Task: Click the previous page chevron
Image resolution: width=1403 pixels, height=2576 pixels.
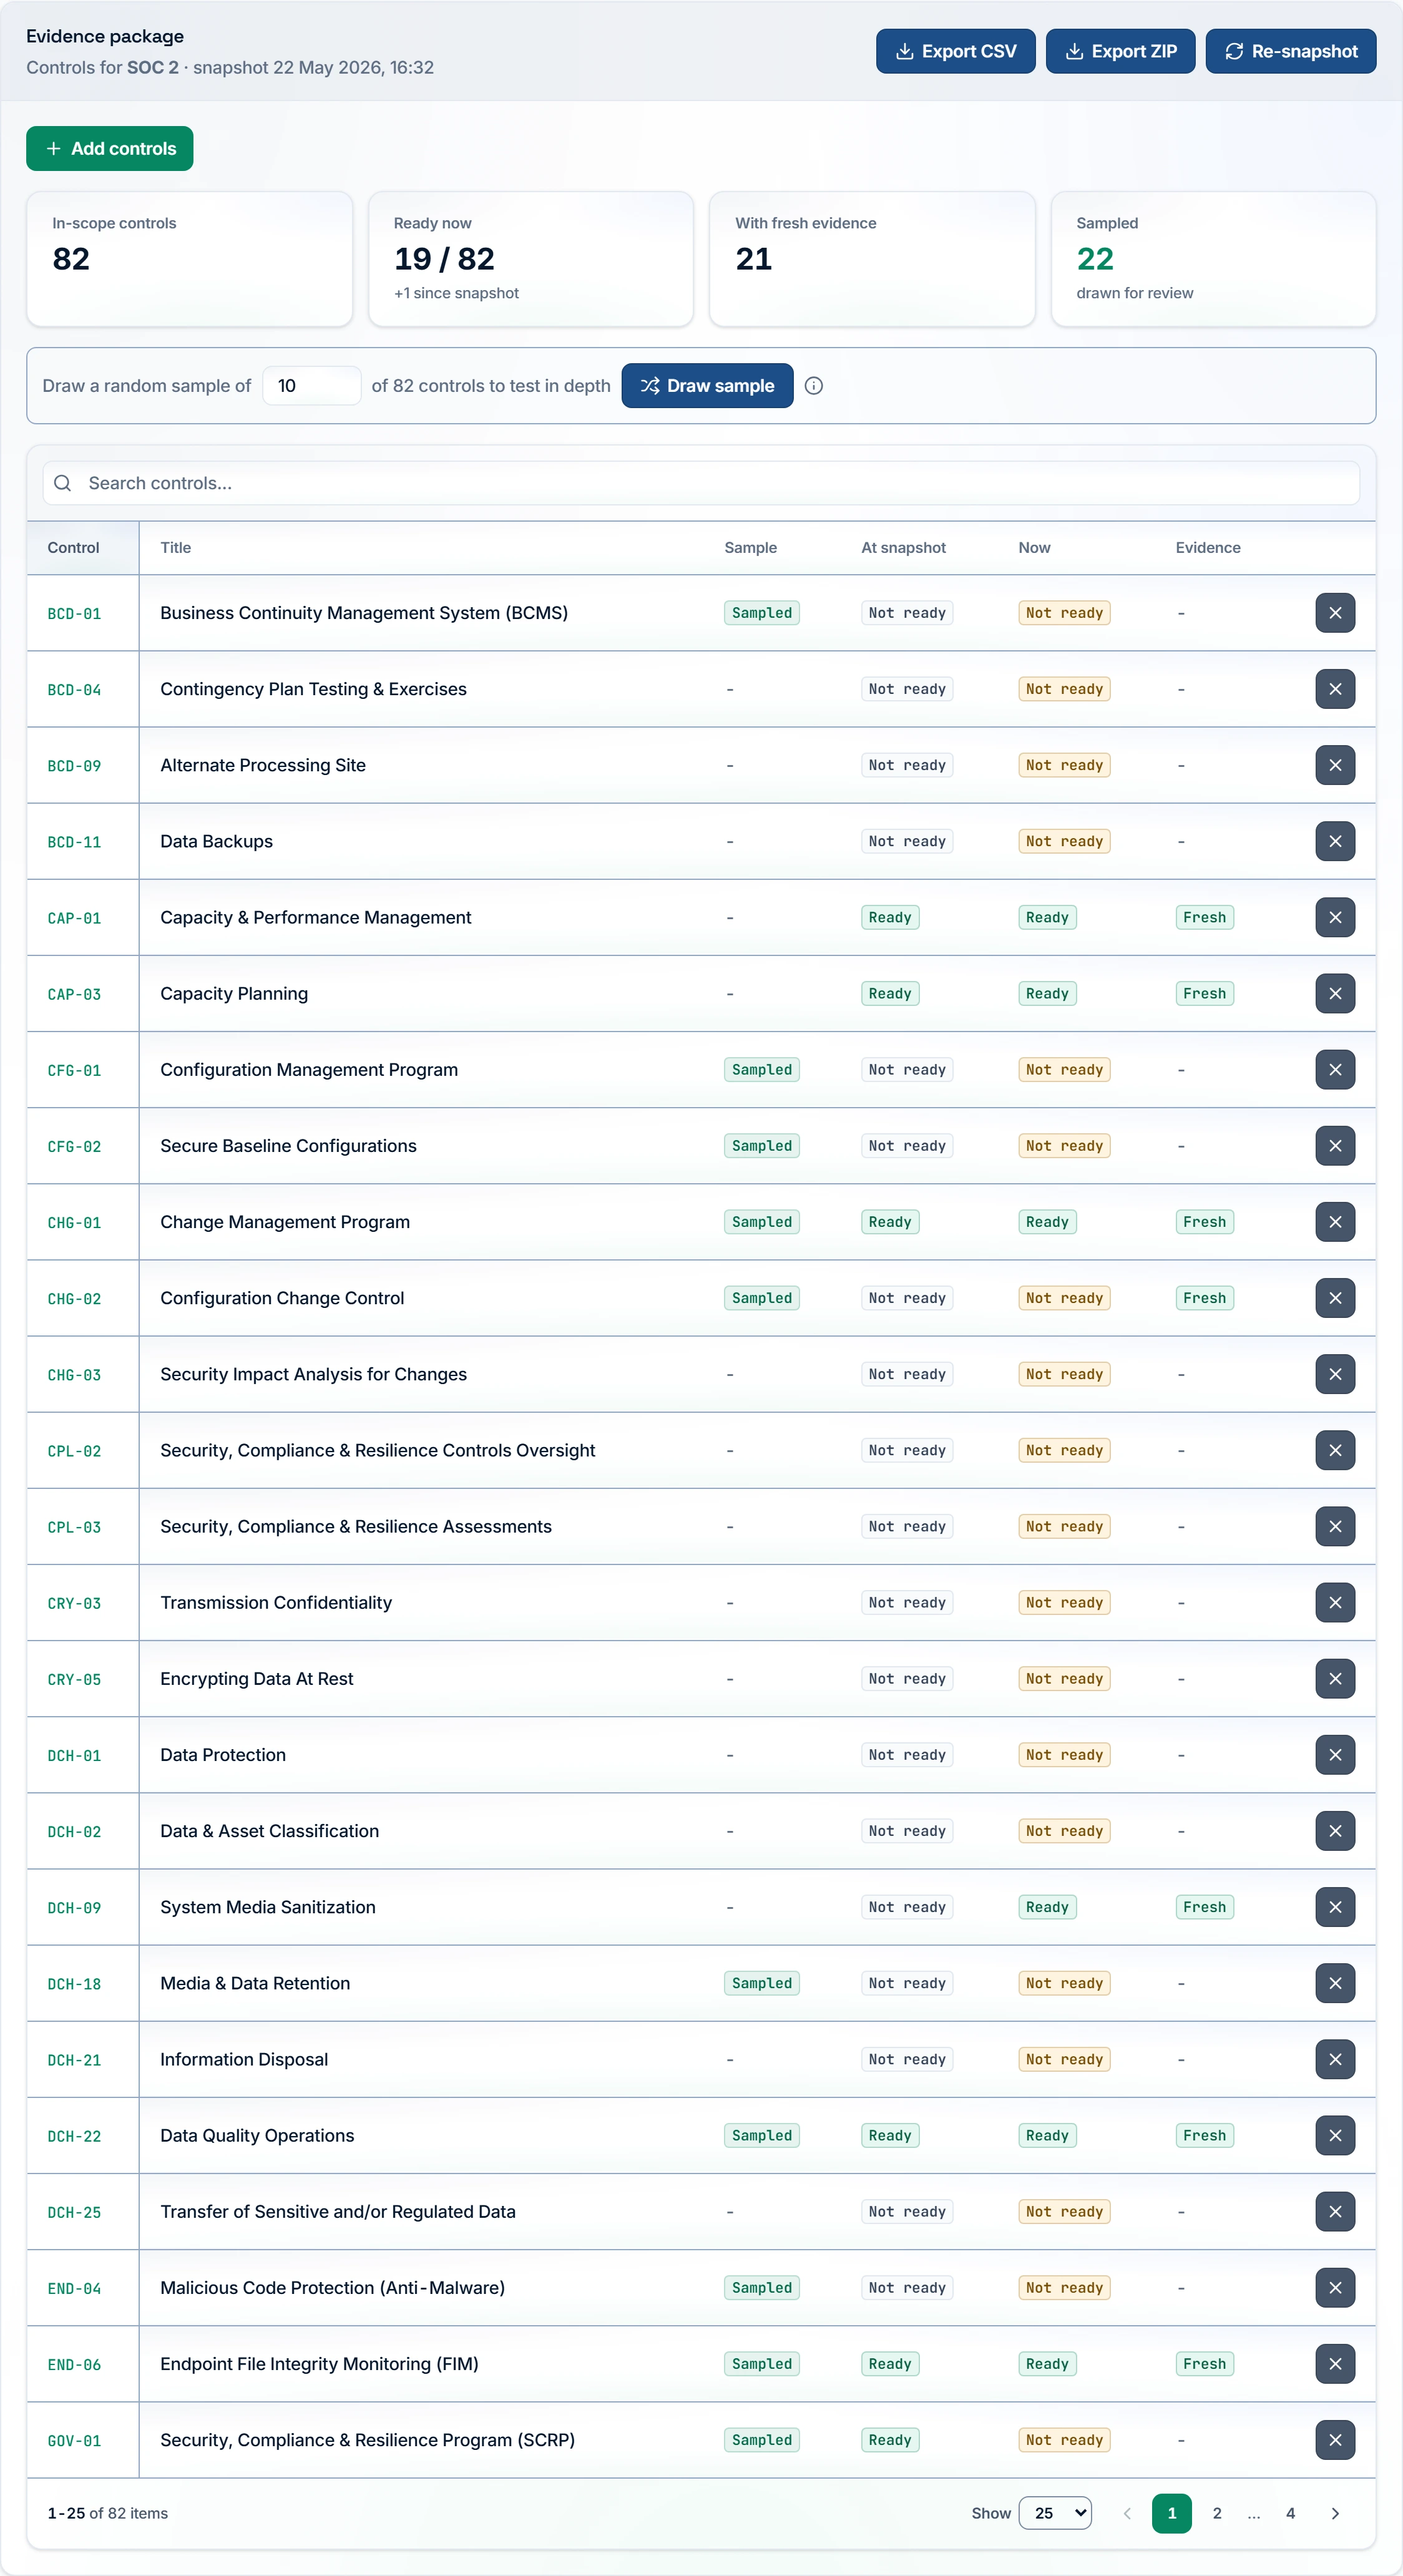Action: (x=1127, y=2513)
